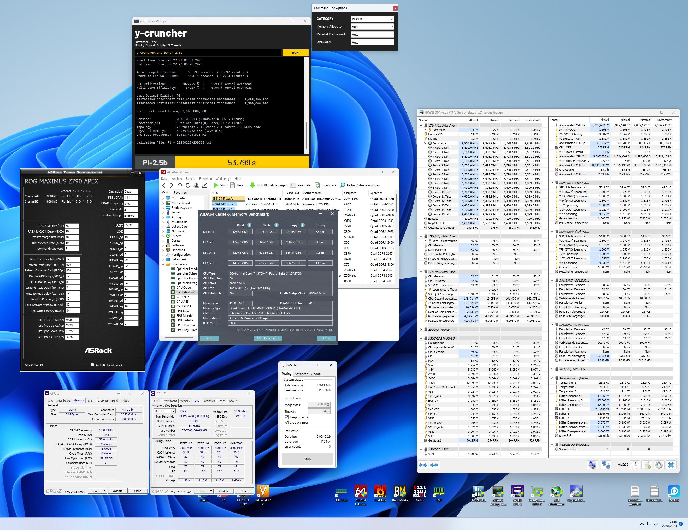Open the Werkzeuge menu in AIDA64
The width and height of the screenshot is (688, 530).
(223, 178)
